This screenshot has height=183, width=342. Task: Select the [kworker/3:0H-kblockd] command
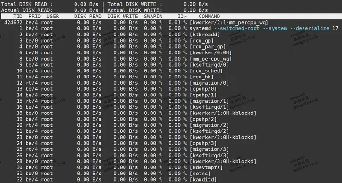coord(223,162)
